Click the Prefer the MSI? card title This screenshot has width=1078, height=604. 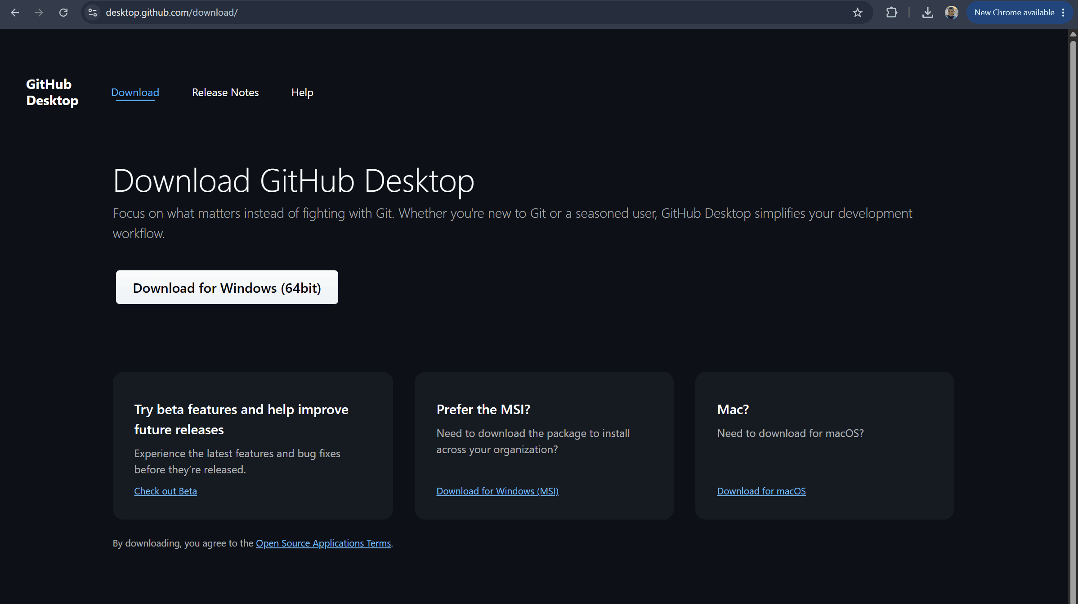pos(483,409)
